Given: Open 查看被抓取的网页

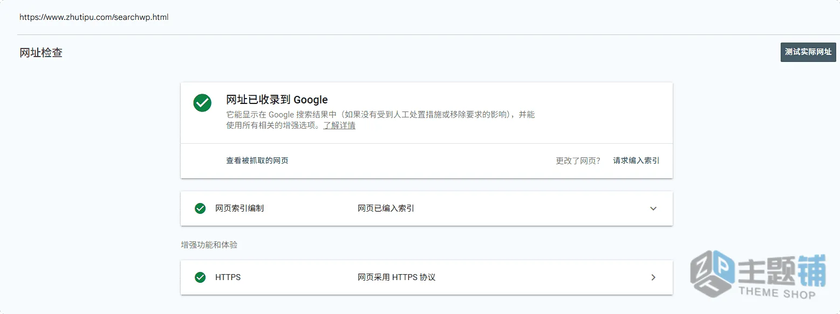Looking at the screenshot, I should [x=257, y=161].
